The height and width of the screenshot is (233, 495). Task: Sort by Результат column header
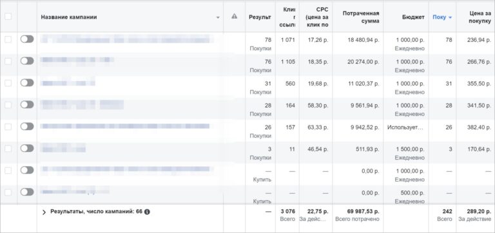260,17
